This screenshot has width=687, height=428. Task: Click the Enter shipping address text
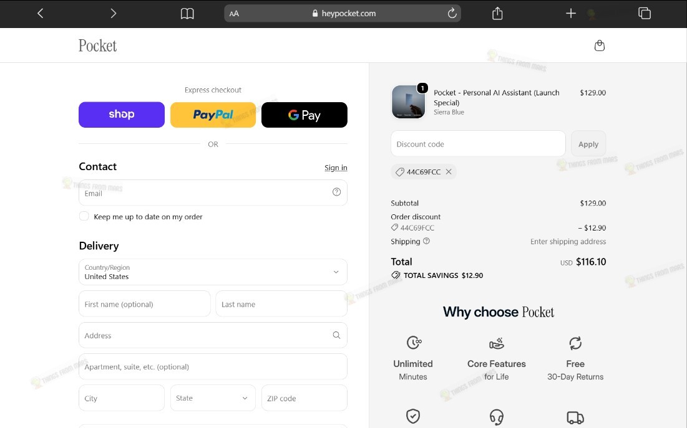pos(568,241)
